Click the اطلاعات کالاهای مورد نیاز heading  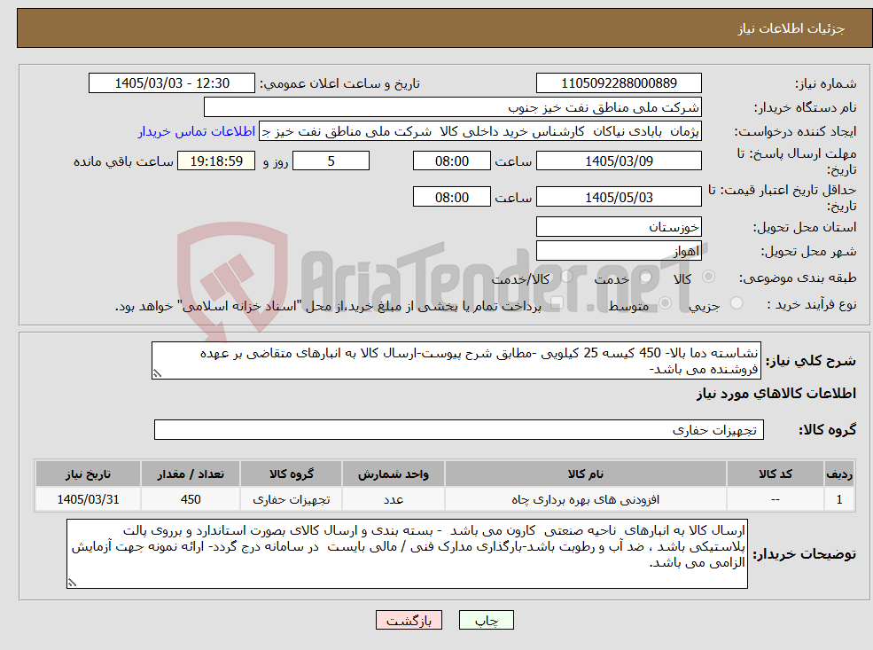pyautogui.click(x=776, y=394)
